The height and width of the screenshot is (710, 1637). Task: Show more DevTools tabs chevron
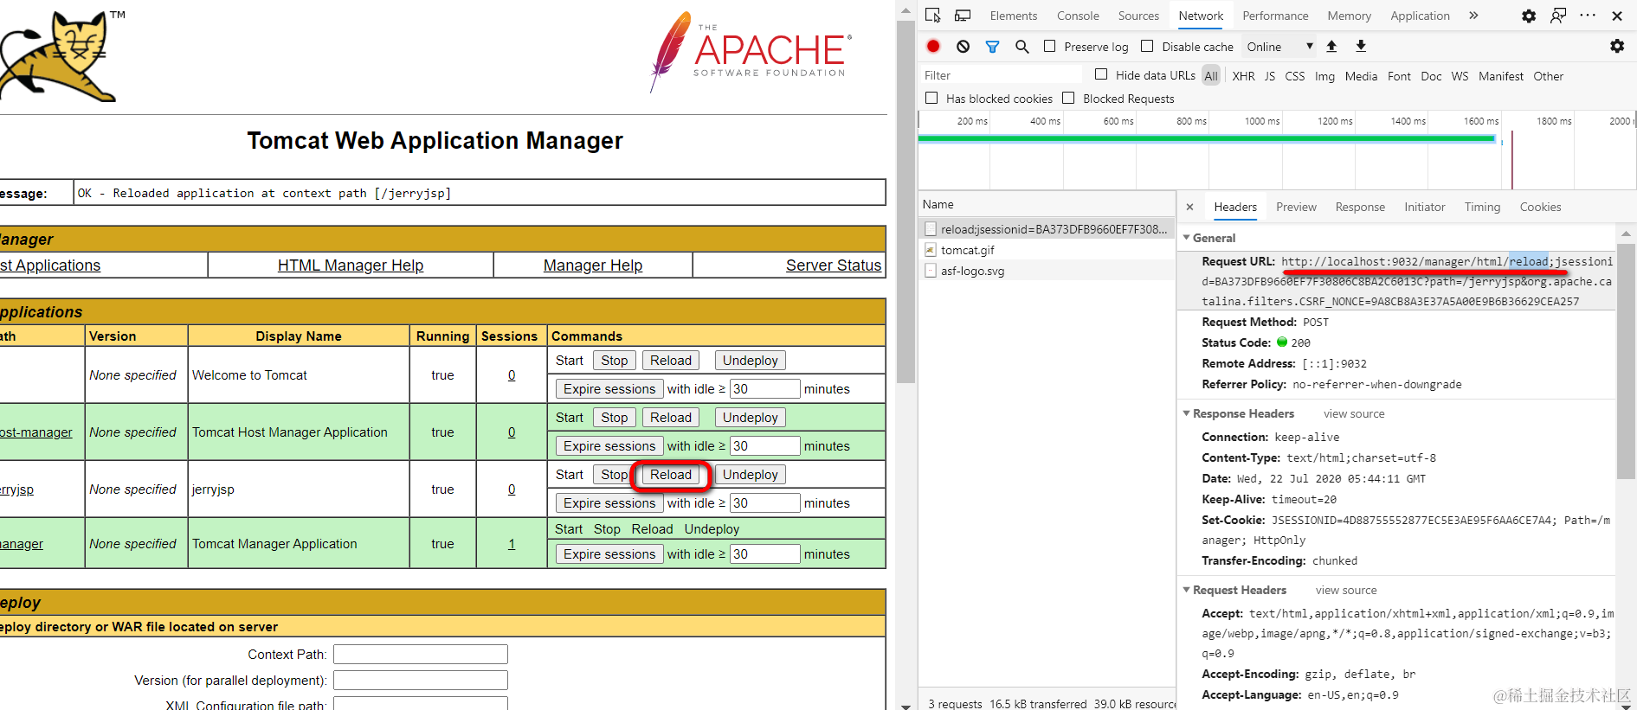[x=1473, y=16]
